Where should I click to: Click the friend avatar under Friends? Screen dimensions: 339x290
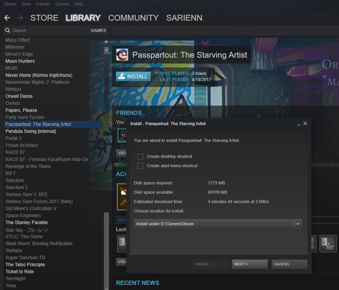[122, 136]
